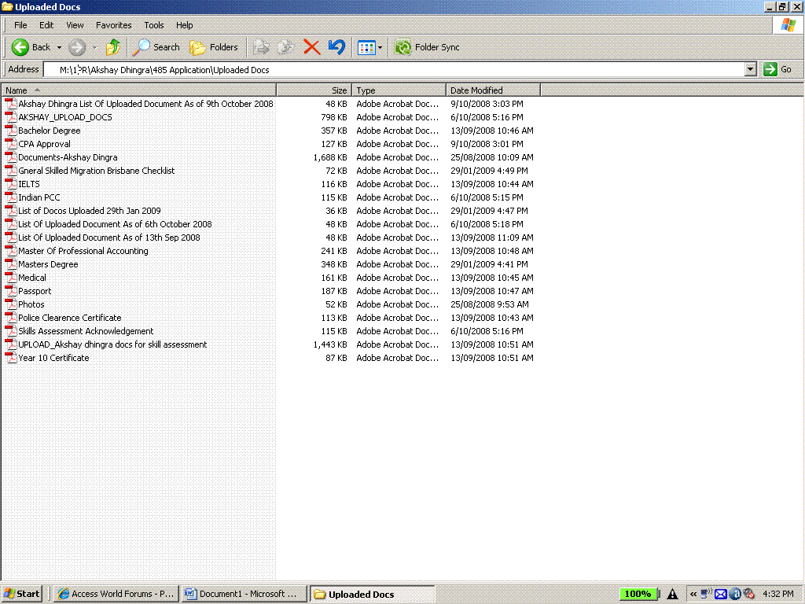Switch to Document1 Microsoft Word taskbar window
Image resolution: width=805 pixels, height=604 pixels.
click(x=244, y=594)
